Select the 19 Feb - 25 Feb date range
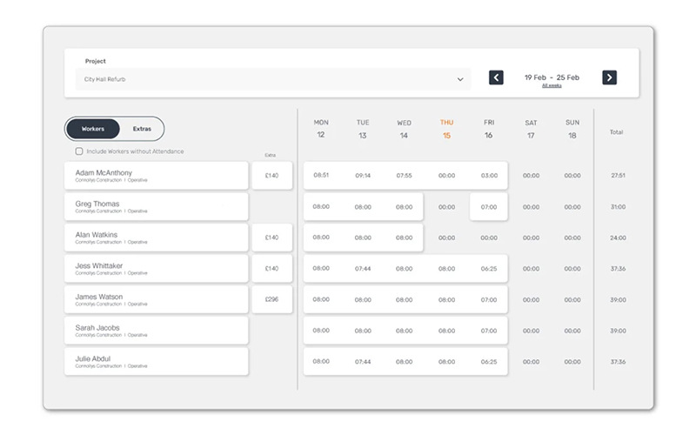 point(552,77)
